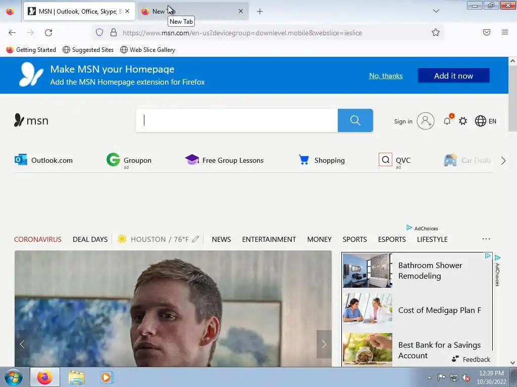Click the No, thanks link

386,76
